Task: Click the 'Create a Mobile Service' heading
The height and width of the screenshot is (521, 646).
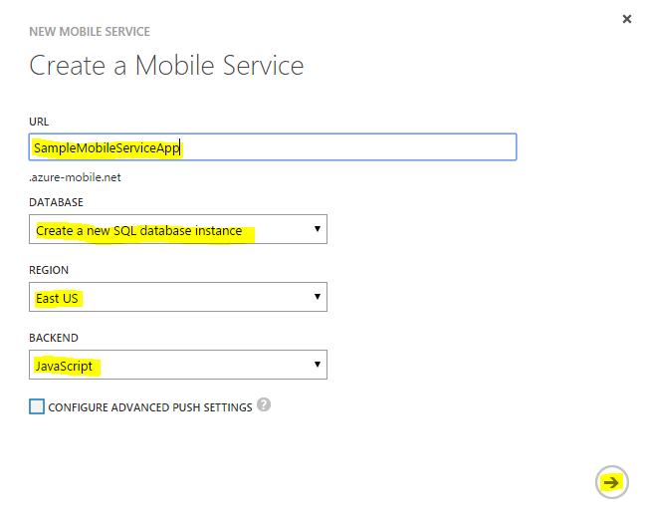Action: click(x=166, y=66)
